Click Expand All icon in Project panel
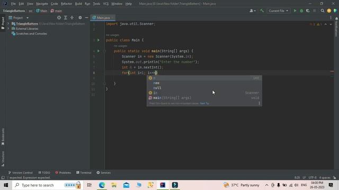This screenshot has width=339, height=190. (x=65, y=17)
